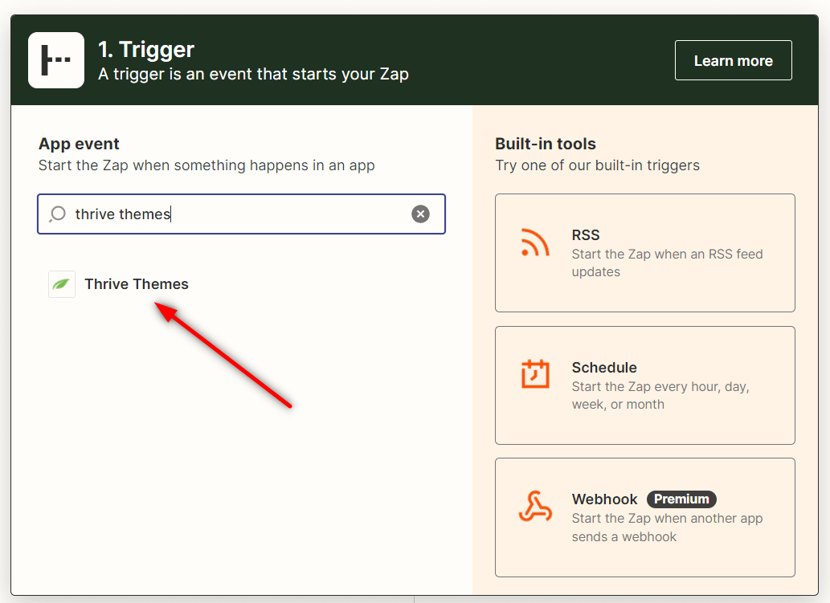Image resolution: width=830 pixels, height=603 pixels.
Task: Click the magnifying glass search icon
Action: coord(58,214)
